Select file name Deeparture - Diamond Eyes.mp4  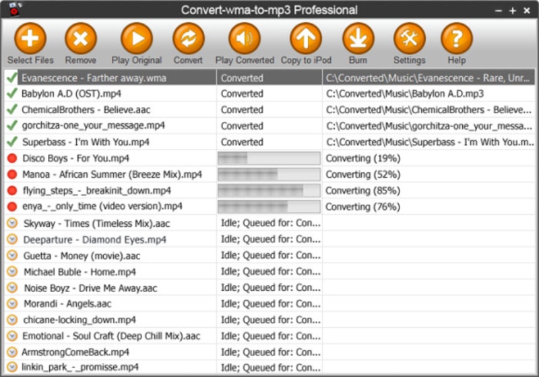(94, 240)
